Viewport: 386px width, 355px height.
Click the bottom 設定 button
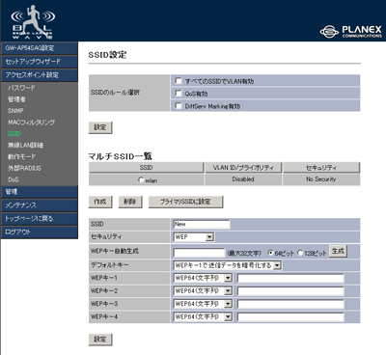tap(100, 340)
